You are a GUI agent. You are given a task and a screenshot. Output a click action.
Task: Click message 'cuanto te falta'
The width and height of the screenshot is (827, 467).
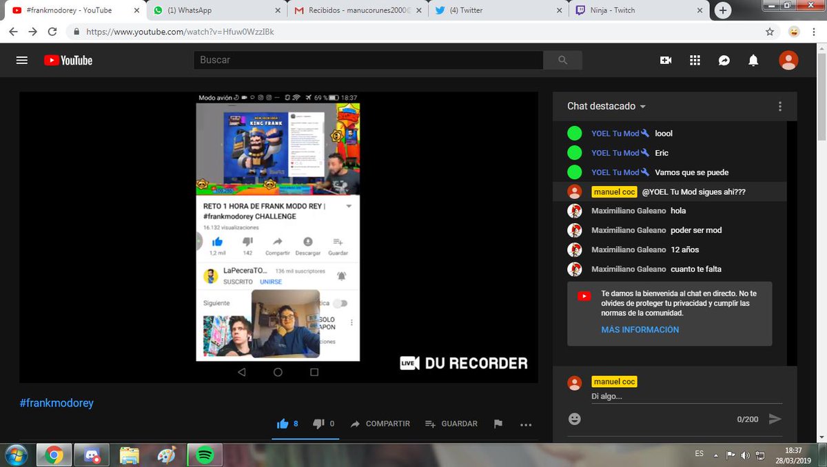click(696, 269)
